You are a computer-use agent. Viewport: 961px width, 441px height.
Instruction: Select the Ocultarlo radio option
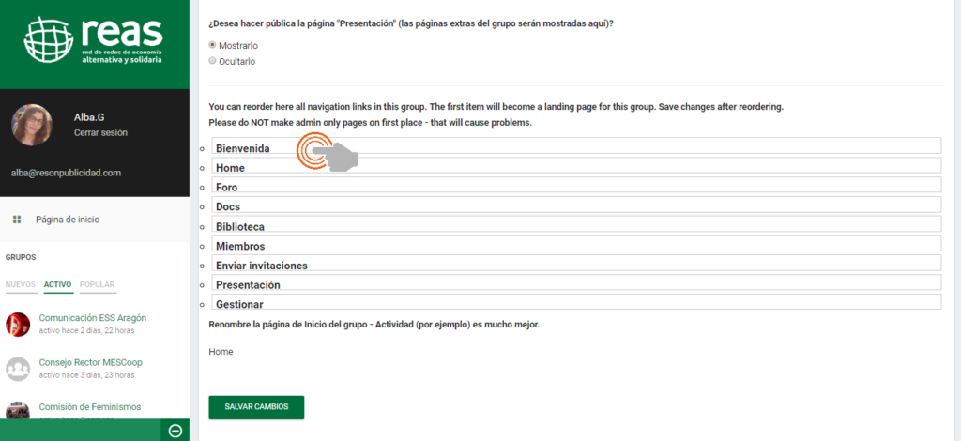tap(213, 61)
